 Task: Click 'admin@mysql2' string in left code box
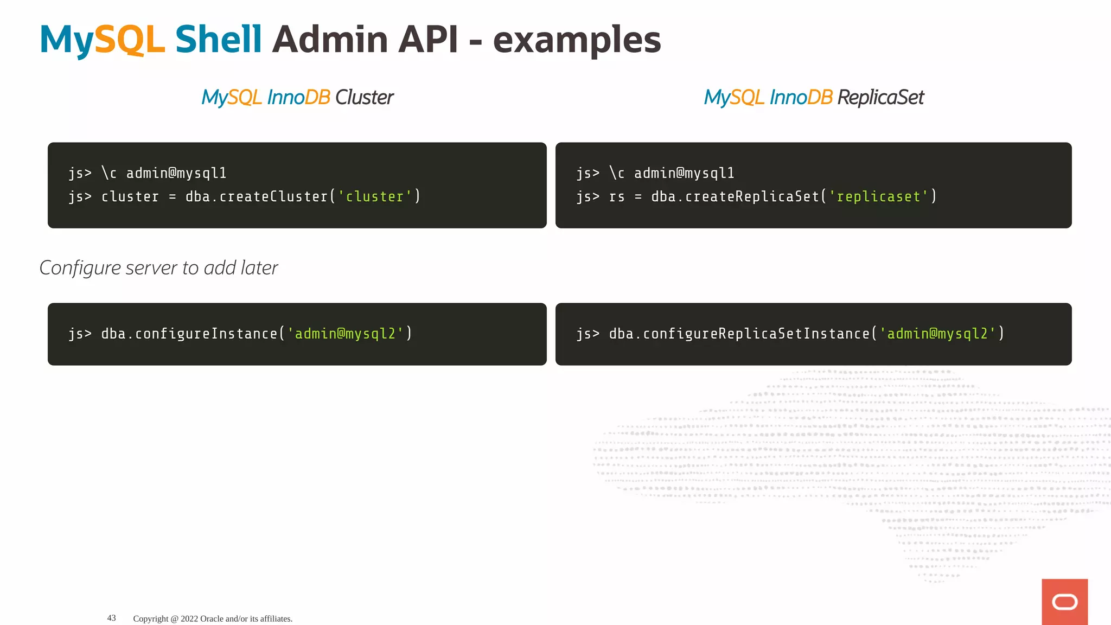point(345,334)
